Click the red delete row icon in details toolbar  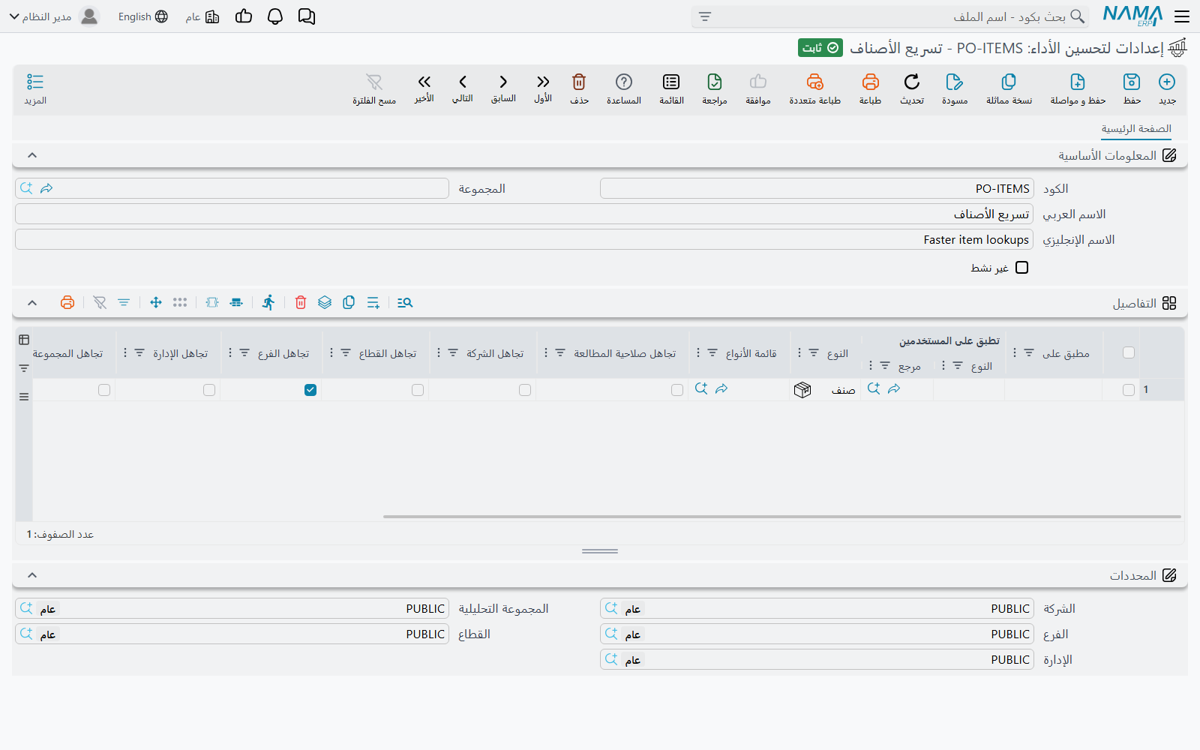[301, 302]
